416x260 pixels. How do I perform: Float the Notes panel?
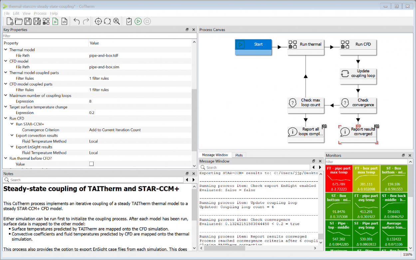[x=187, y=174]
